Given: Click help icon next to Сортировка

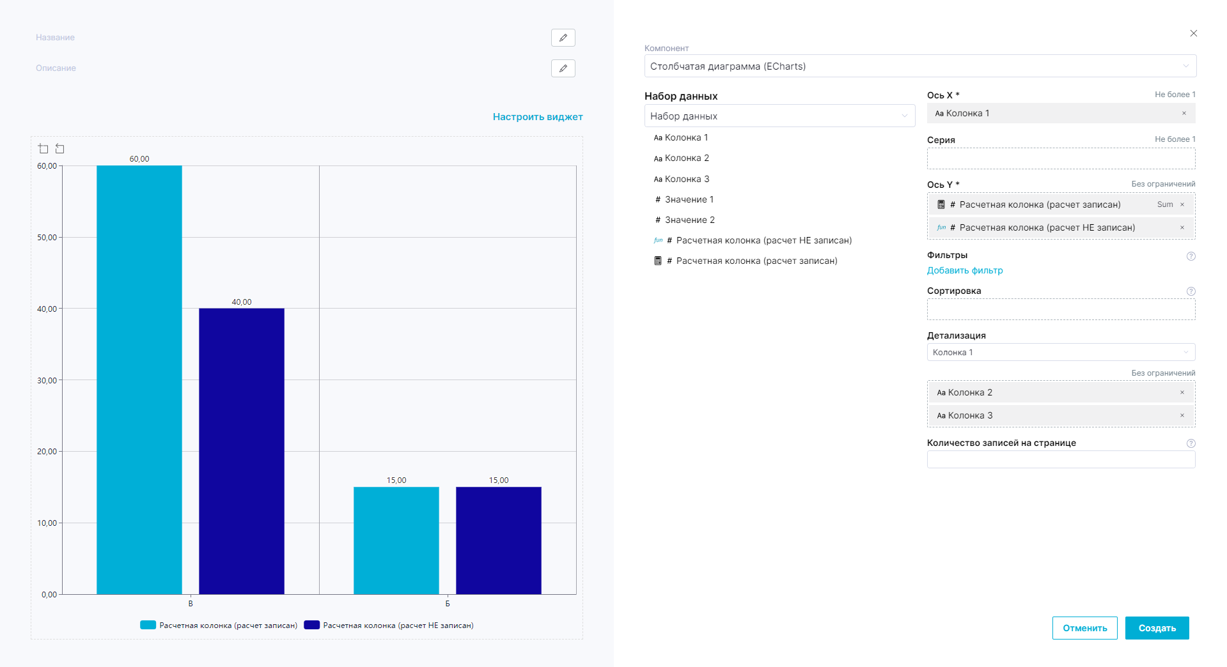Looking at the screenshot, I should pyautogui.click(x=1191, y=291).
